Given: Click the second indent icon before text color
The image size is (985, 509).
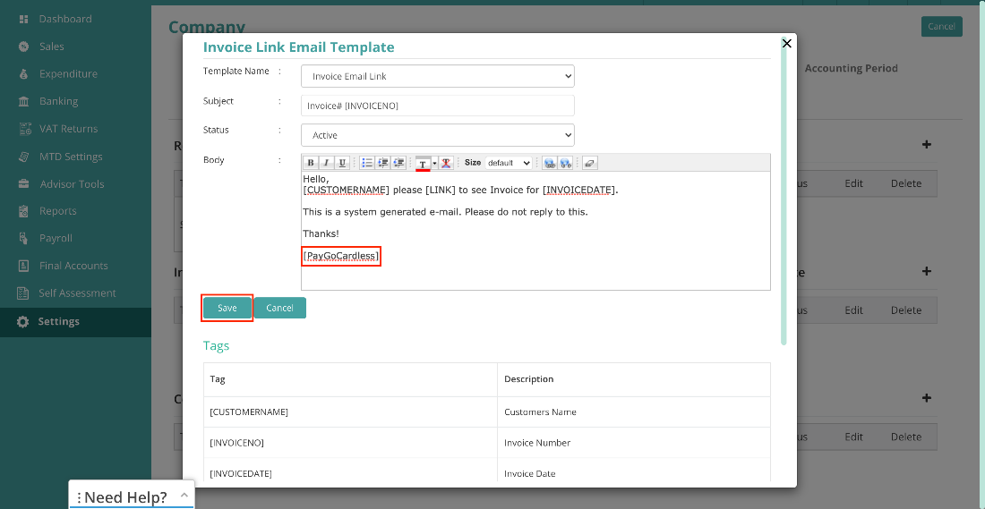Looking at the screenshot, I should click(x=398, y=163).
